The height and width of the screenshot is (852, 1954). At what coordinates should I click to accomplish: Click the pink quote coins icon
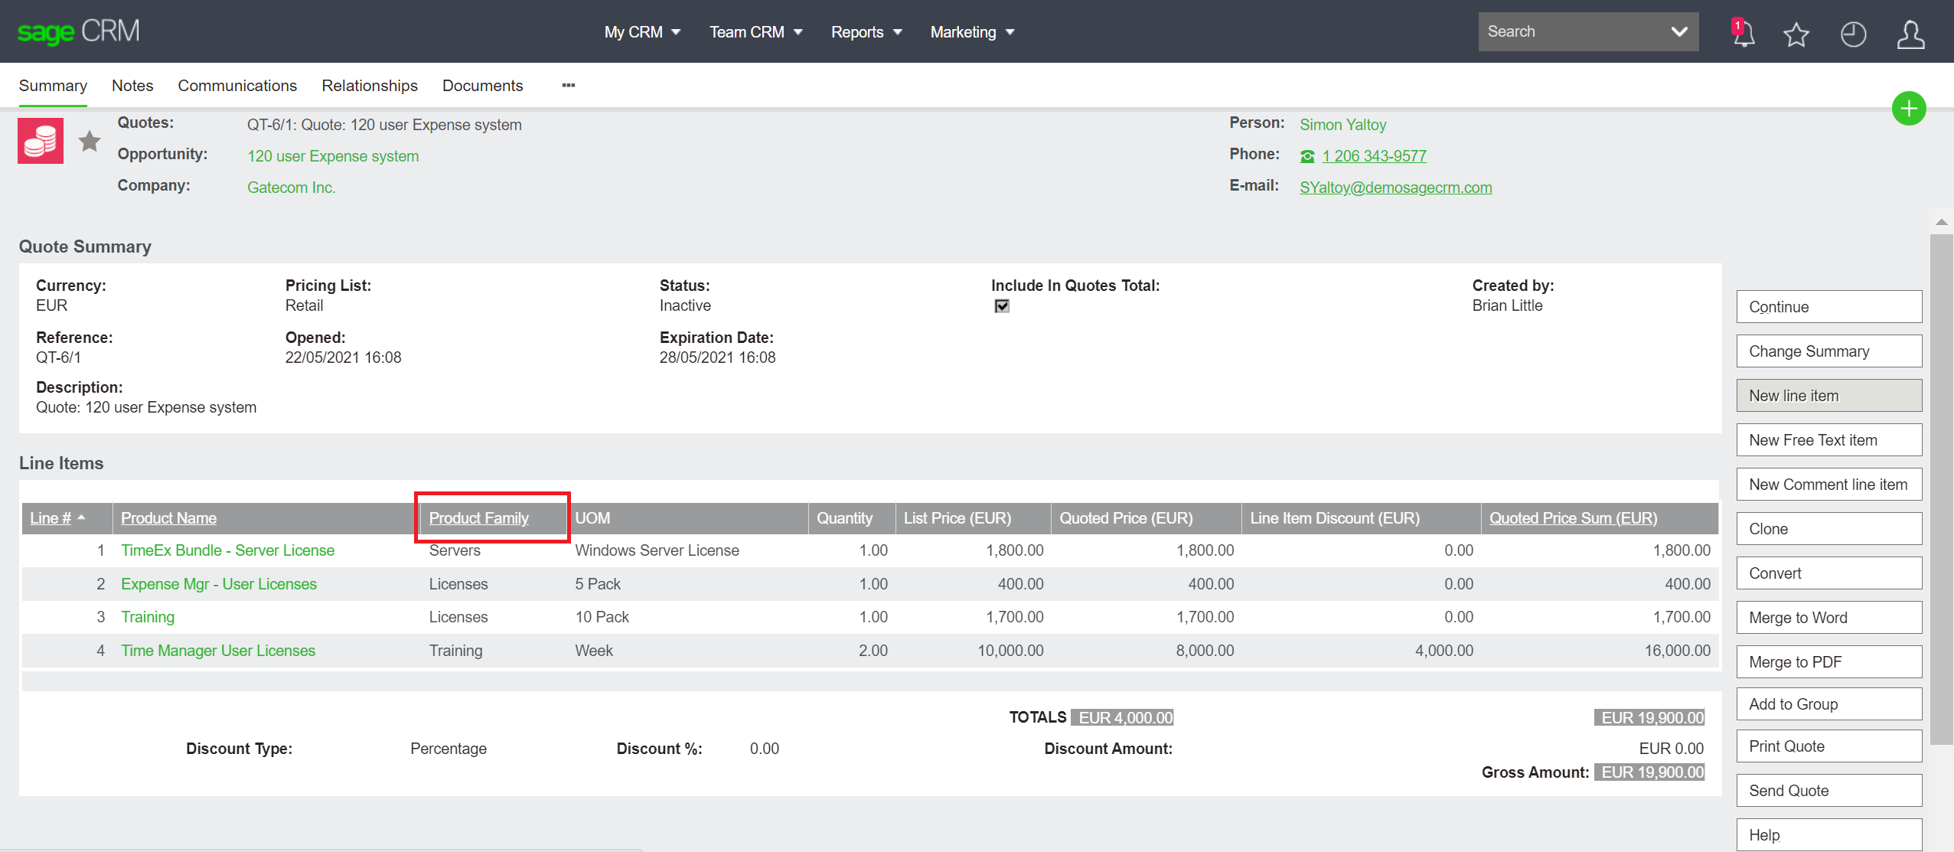41,140
